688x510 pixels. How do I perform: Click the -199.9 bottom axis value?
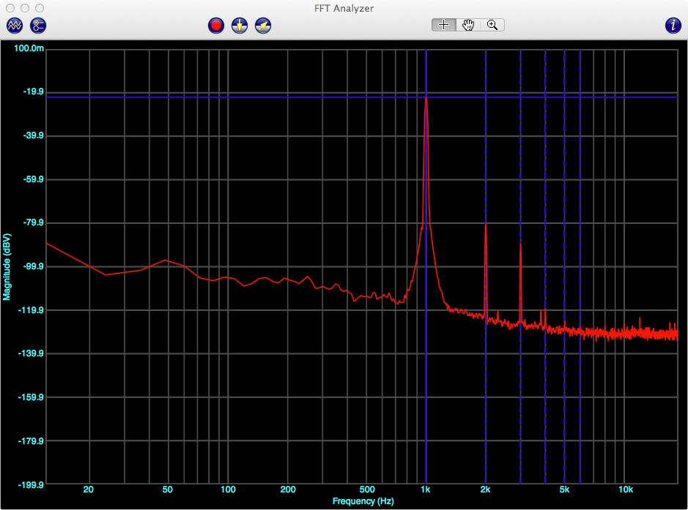click(x=31, y=484)
